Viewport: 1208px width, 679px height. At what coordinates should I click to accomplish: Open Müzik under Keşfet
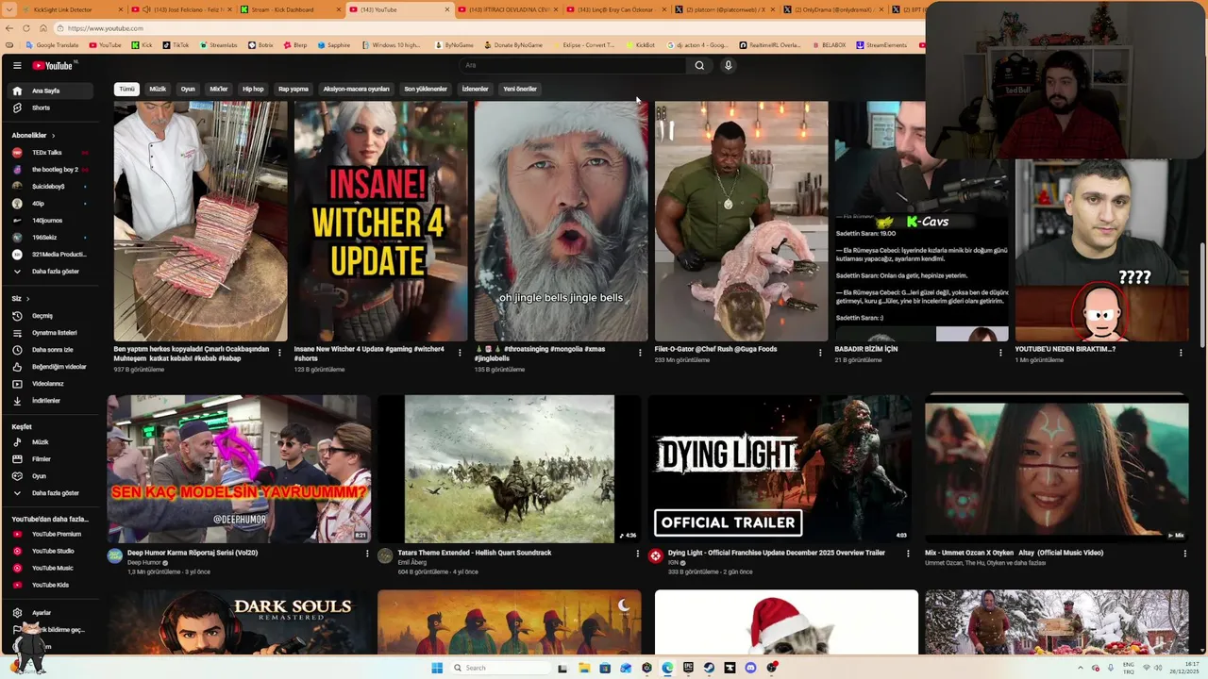[52, 442]
